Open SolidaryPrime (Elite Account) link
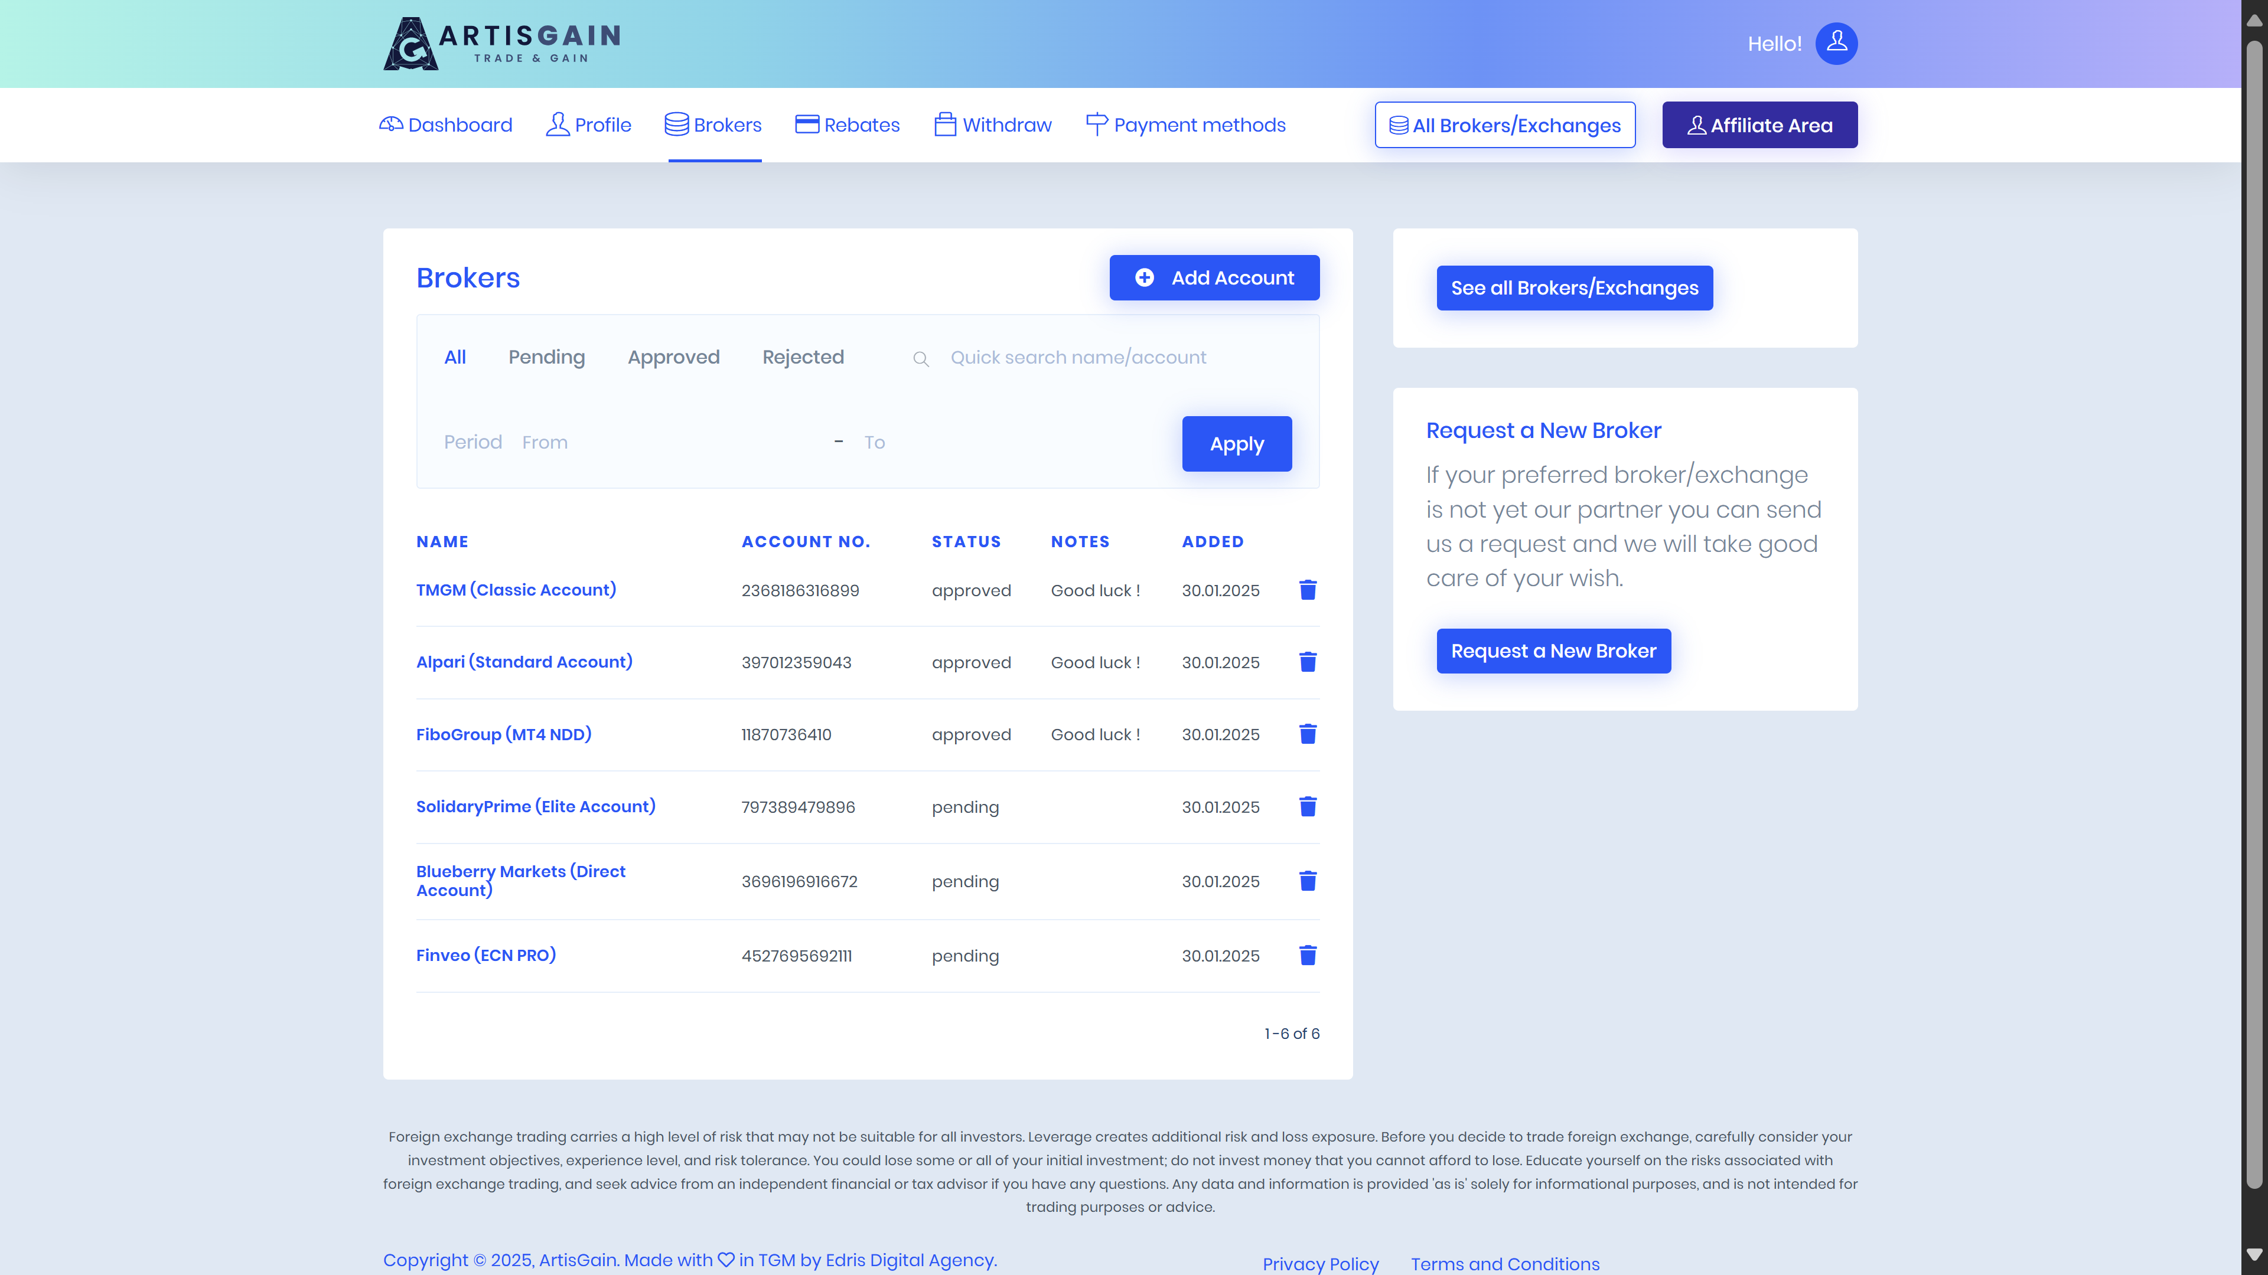 tap(535, 807)
